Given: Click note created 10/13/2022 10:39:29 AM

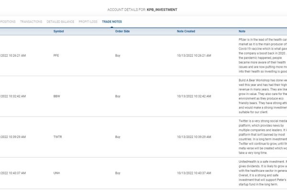Looking at the screenshot, I should pyautogui.click(x=194, y=137).
